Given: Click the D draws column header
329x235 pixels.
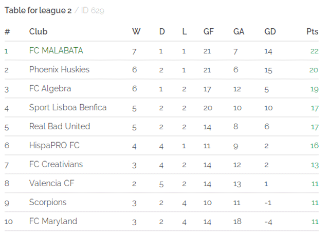Looking at the screenshot, I should (x=162, y=32).
